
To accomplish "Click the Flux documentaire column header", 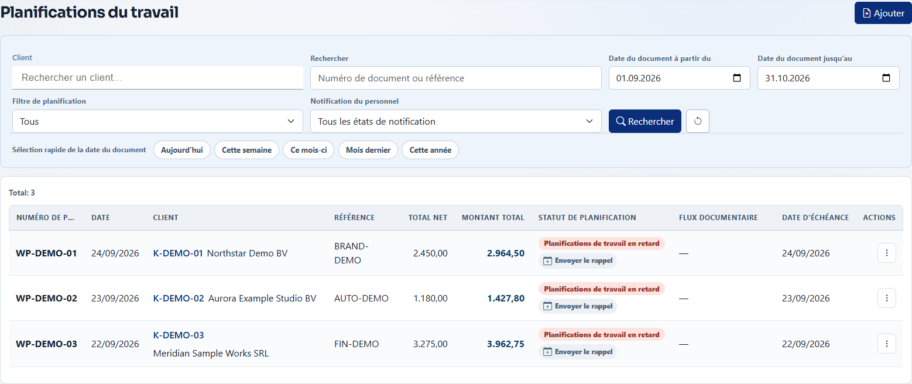I will (x=718, y=217).
